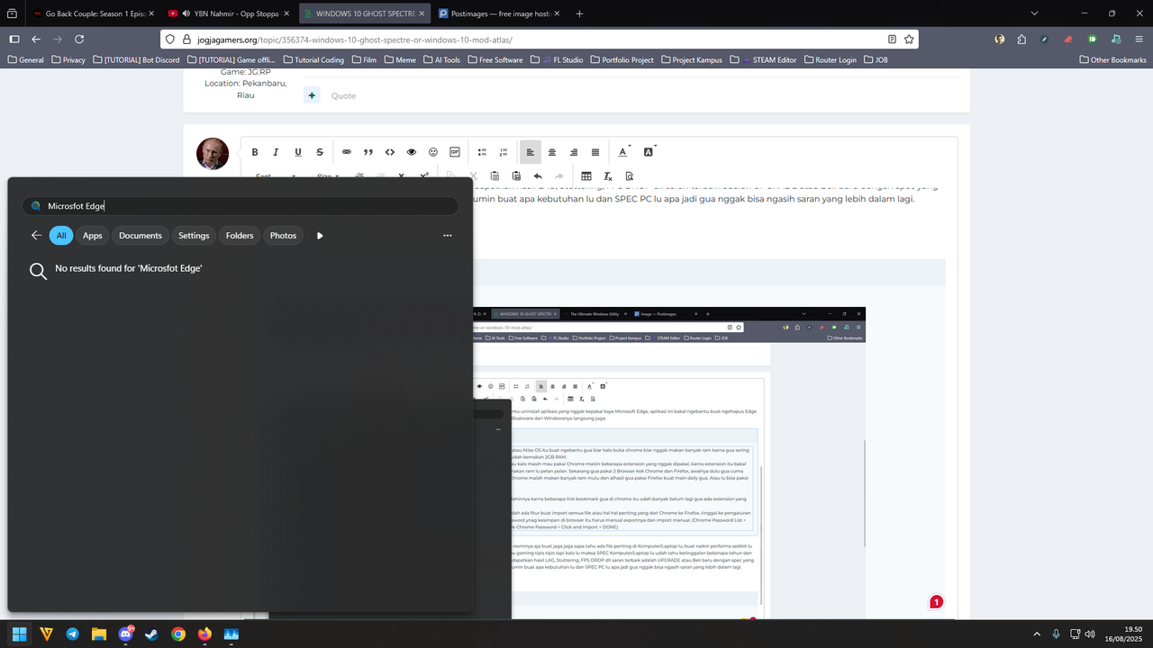Remove formatting with the Tx icon
The width and height of the screenshot is (1153, 648).
pyautogui.click(x=608, y=175)
